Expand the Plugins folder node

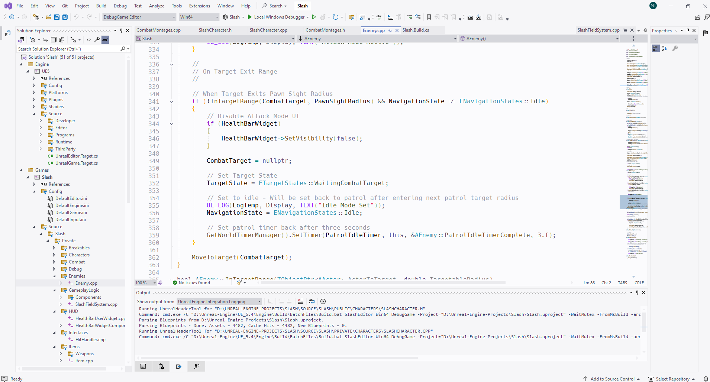[x=34, y=100]
